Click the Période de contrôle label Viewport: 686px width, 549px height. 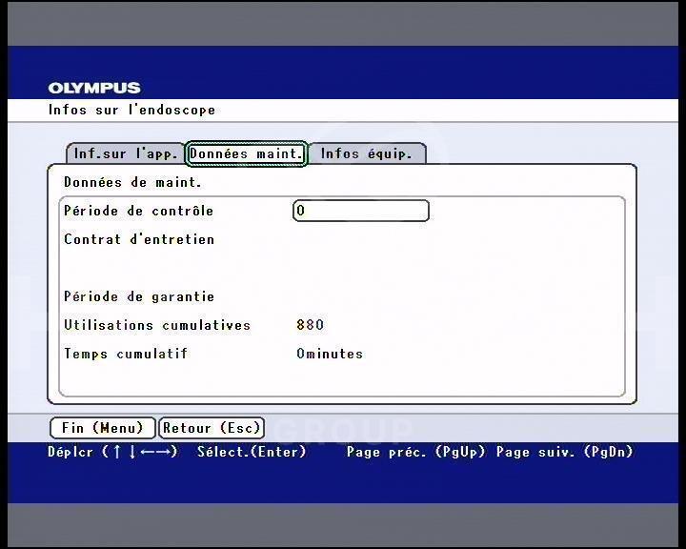click(139, 211)
